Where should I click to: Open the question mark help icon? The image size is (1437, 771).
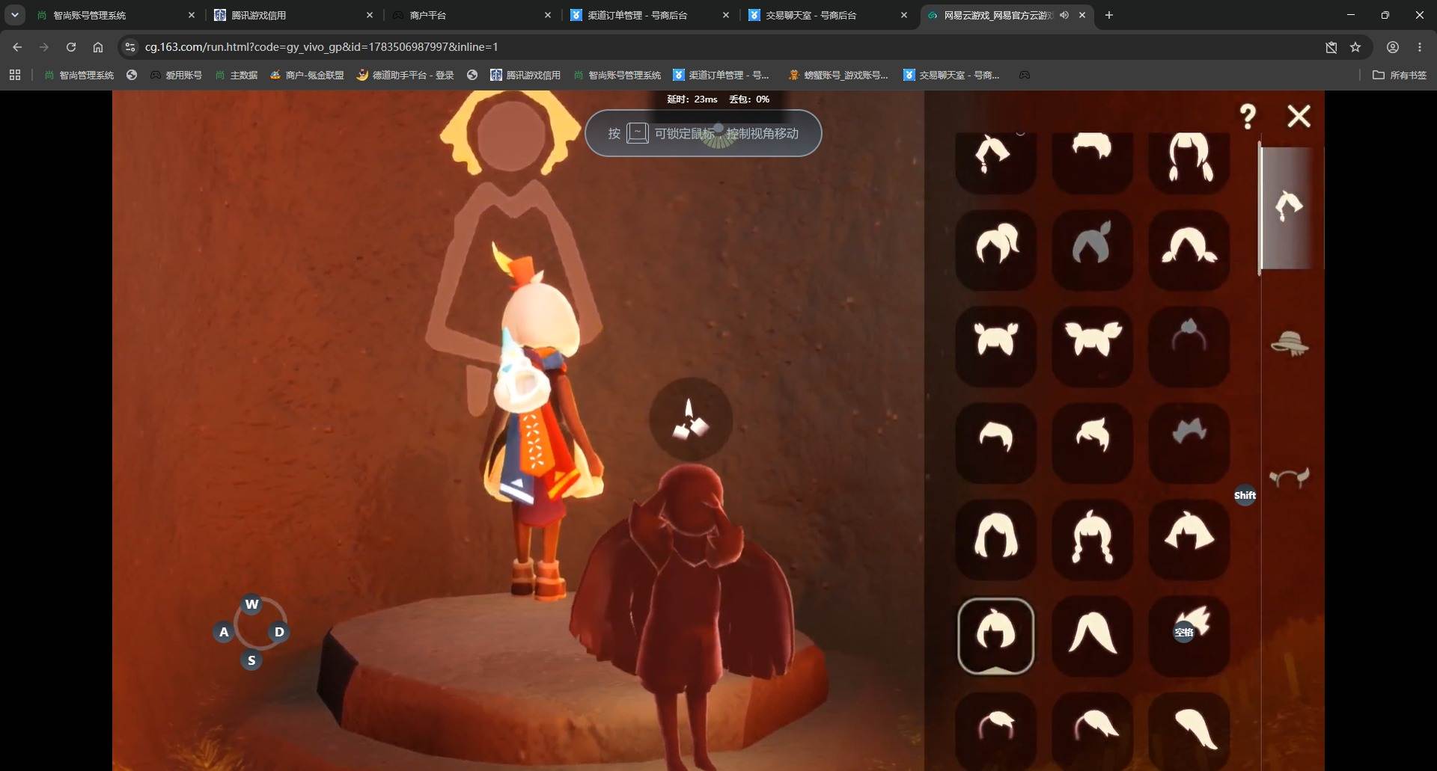click(1247, 117)
